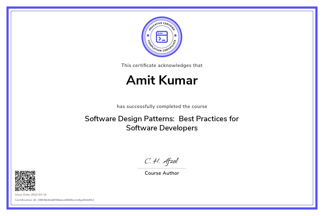Click the Issue Date 2022-03-14 text
The height and width of the screenshot is (216, 324).
coord(31,195)
